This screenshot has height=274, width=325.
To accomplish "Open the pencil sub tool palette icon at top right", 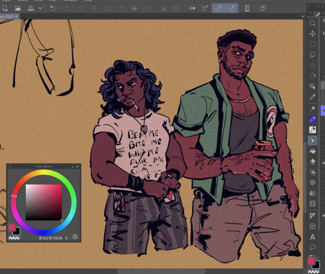I will pos(318,14).
